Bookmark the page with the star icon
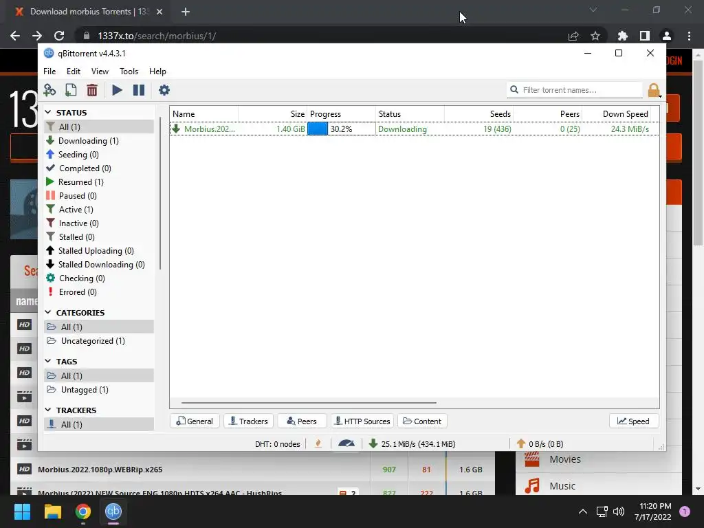704x528 pixels. coord(595,36)
